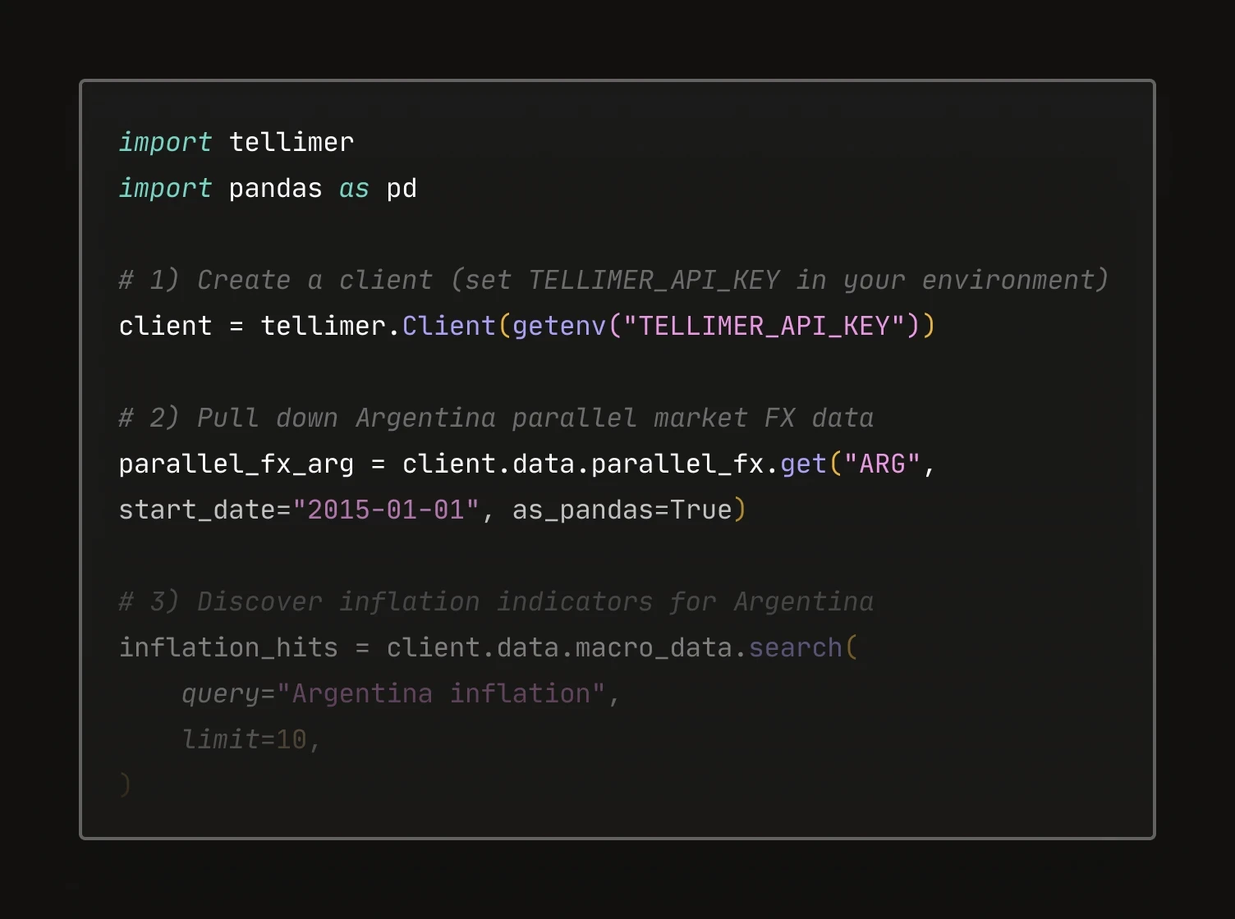Click the start_date="2015-01-01" line

coord(433,510)
